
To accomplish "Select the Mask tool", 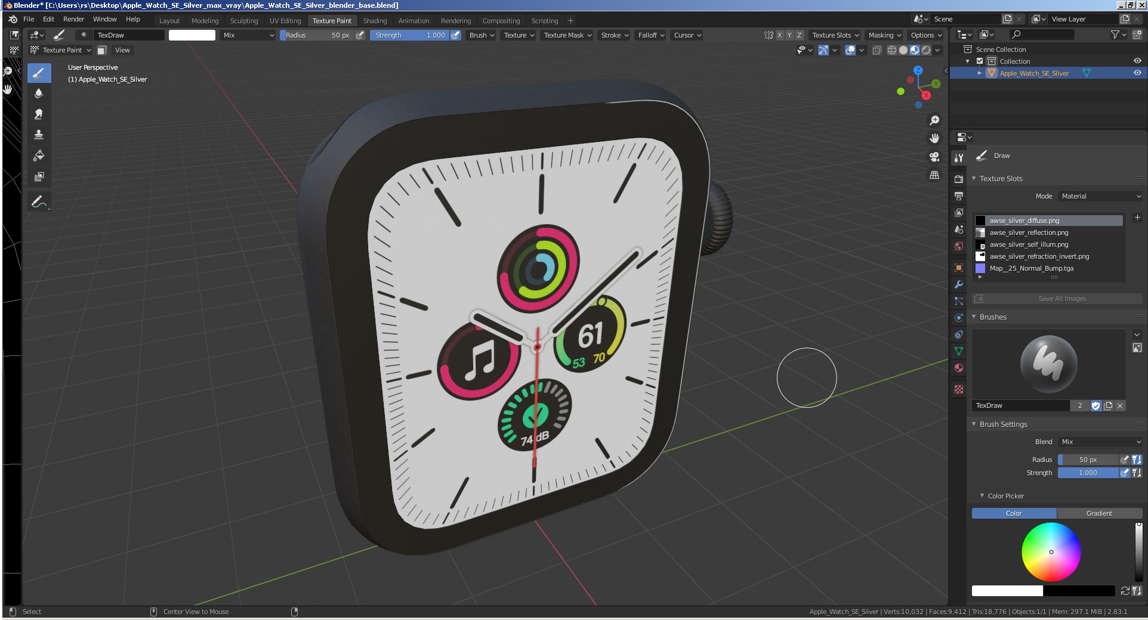I will point(39,176).
